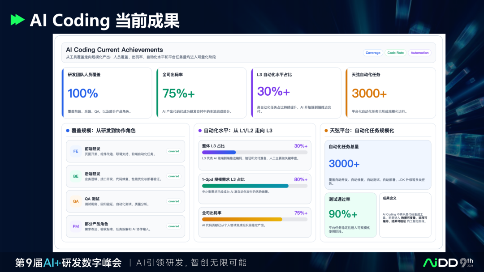Click the 75%+ value in the 全司出码率 bar card
The width and height of the screenshot is (484, 272).
[301, 213]
